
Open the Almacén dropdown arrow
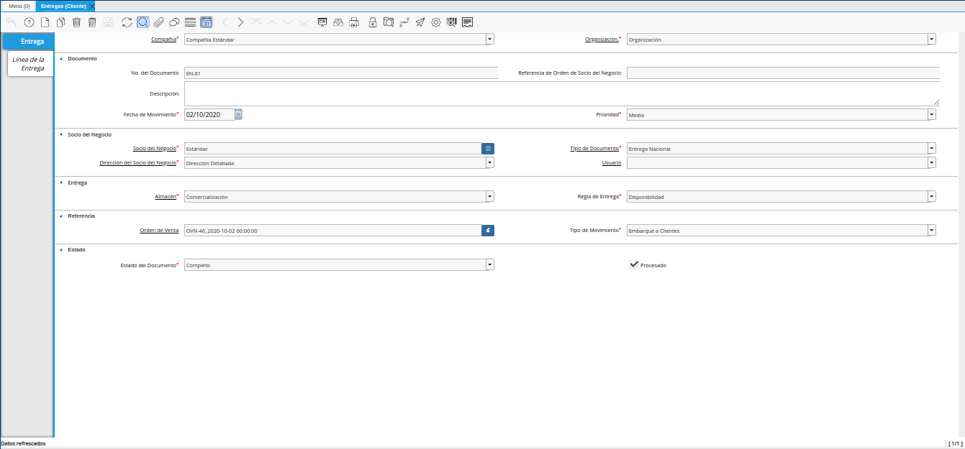point(490,196)
